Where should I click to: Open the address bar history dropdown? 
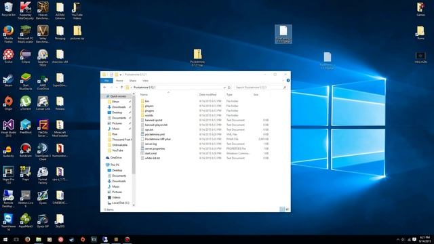tap(224, 87)
